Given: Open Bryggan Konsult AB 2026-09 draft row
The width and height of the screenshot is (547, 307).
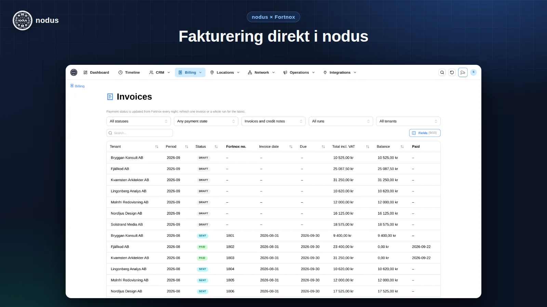Looking at the screenshot, I should point(273,158).
